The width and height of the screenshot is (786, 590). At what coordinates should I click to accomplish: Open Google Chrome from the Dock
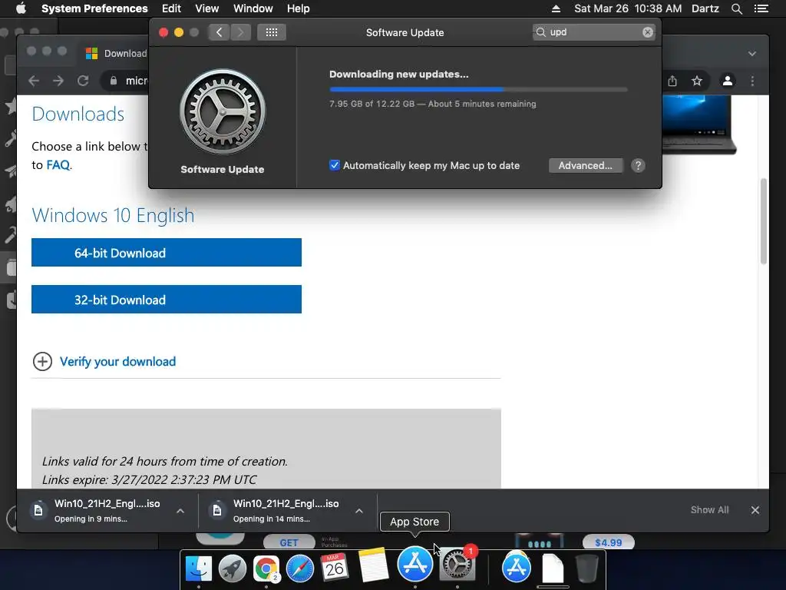[x=266, y=568]
